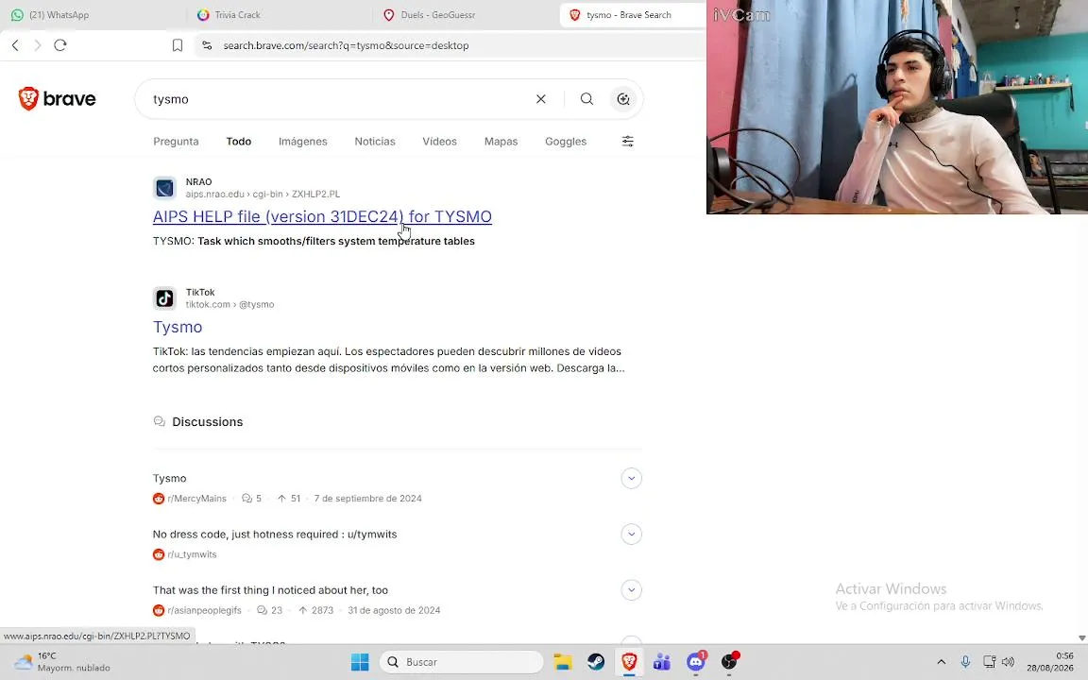Open site settings icon in address bar
1088x680 pixels.
coord(207,45)
